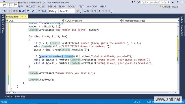The width and height of the screenshot is (185, 104).
Task: Click the Save All toolbar icon
Action: click(x=23, y=11)
